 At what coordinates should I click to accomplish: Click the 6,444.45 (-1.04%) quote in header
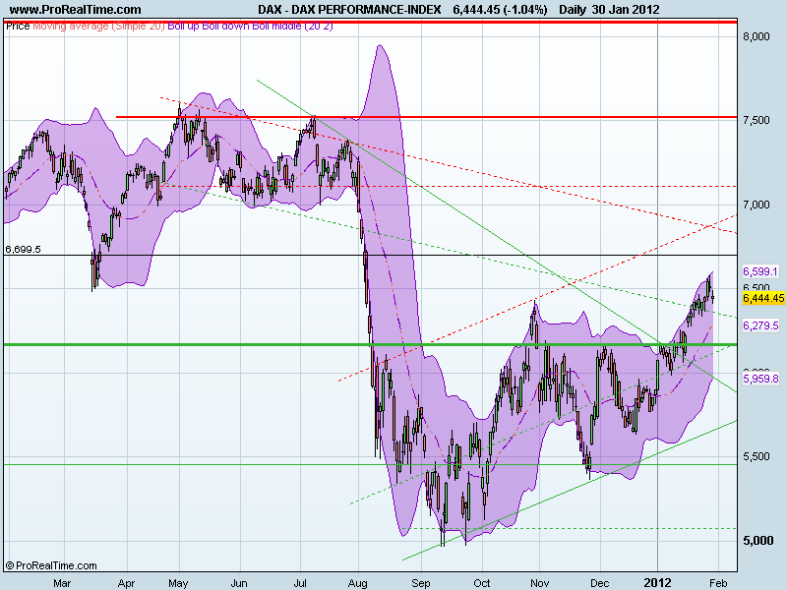tap(500, 10)
